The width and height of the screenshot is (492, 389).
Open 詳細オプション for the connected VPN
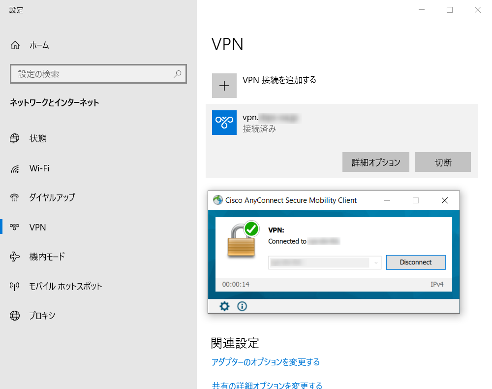click(375, 162)
